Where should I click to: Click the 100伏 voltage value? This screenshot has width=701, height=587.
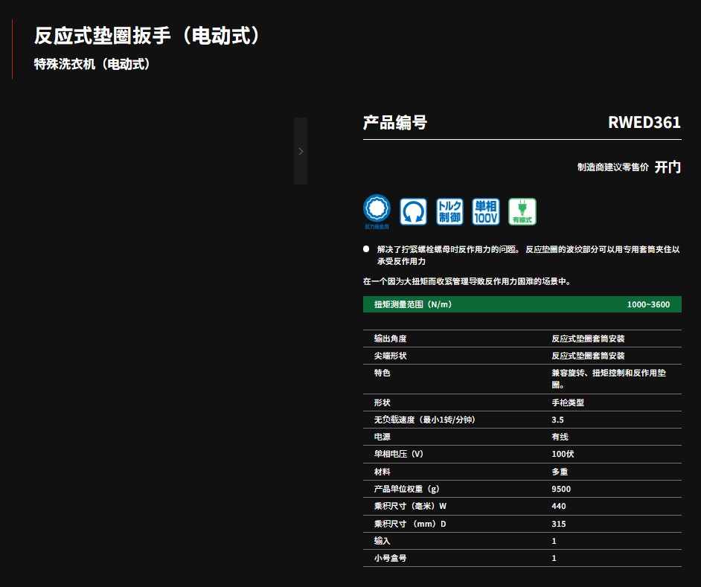click(x=563, y=454)
